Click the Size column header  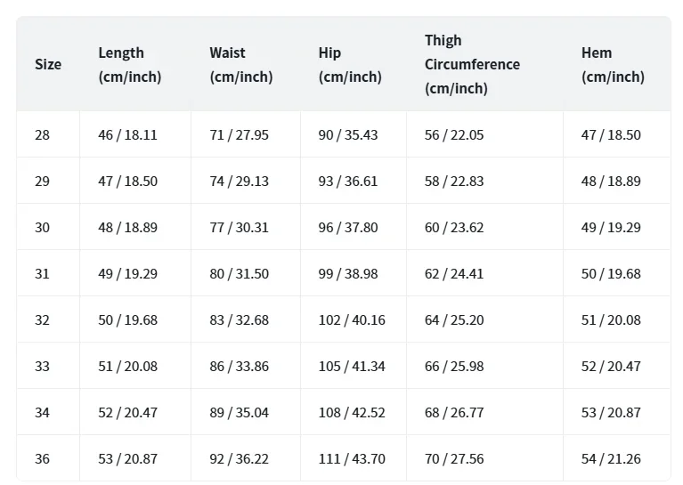click(x=48, y=64)
